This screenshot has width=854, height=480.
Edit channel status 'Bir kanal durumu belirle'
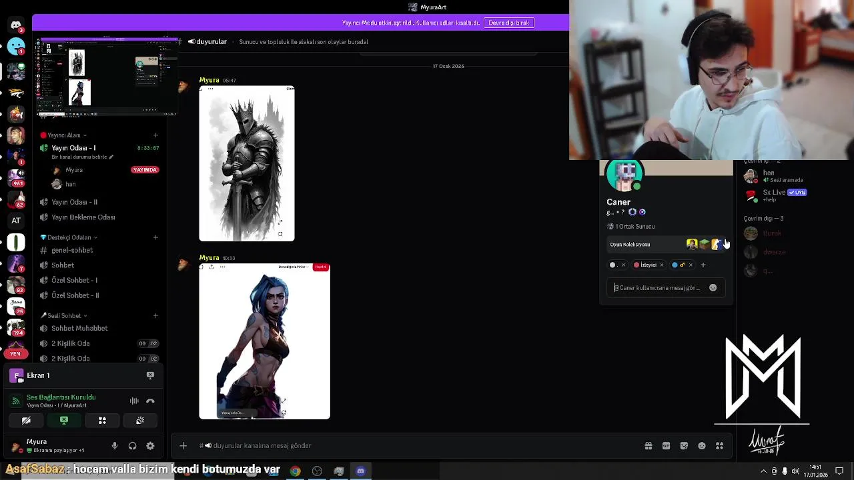[x=83, y=157]
